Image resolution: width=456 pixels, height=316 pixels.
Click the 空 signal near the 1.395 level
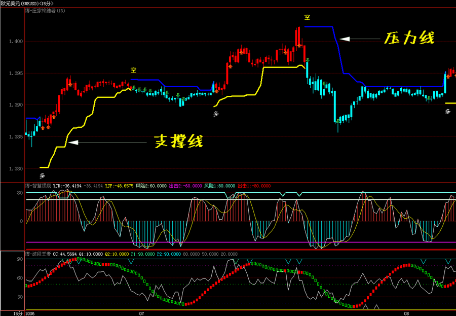pyautogui.click(x=133, y=70)
